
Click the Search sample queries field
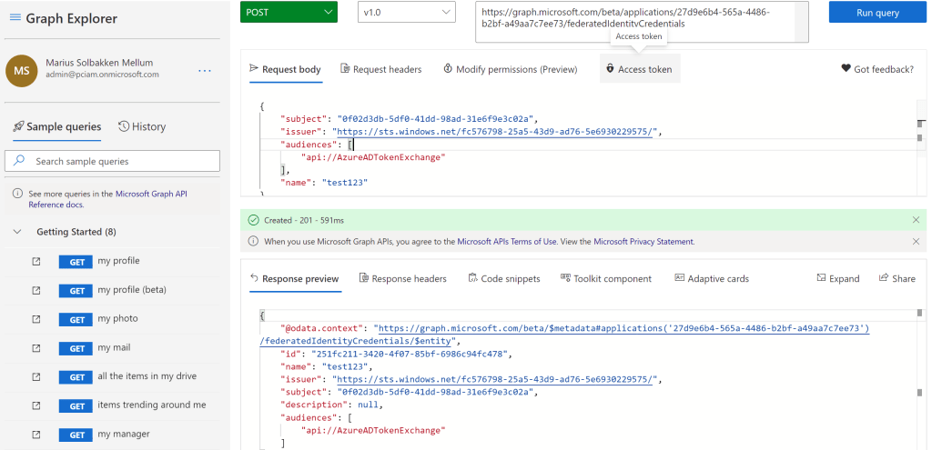point(113,161)
